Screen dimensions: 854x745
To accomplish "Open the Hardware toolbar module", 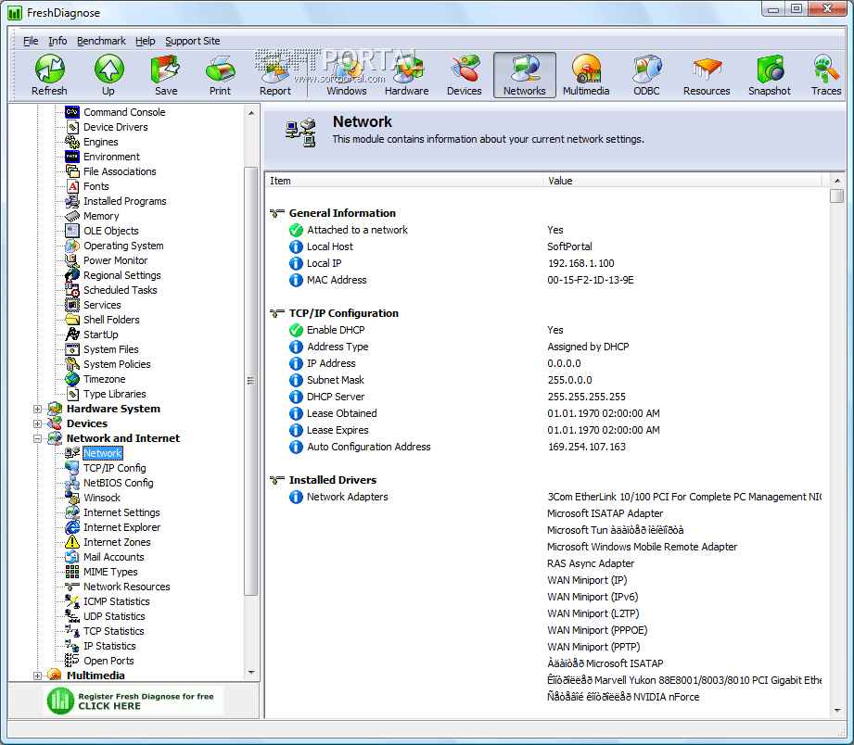I will (x=406, y=75).
